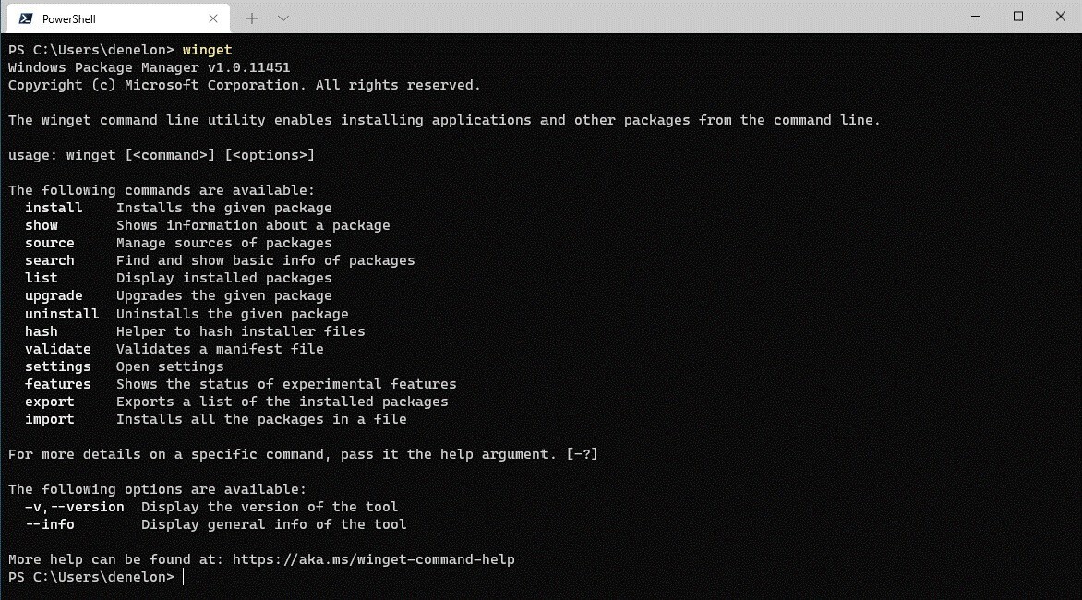The height and width of the screenshot is (600, 1082).
Task: Open the aka.ms winget-command-help link
Action: click(x=373, y=559)
